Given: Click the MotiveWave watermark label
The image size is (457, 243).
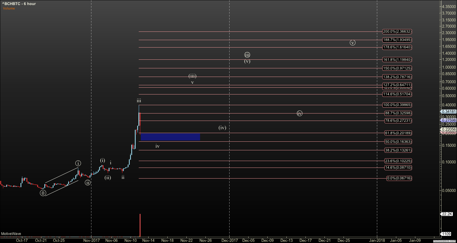Looking at the screenshot, I should 12,234.
